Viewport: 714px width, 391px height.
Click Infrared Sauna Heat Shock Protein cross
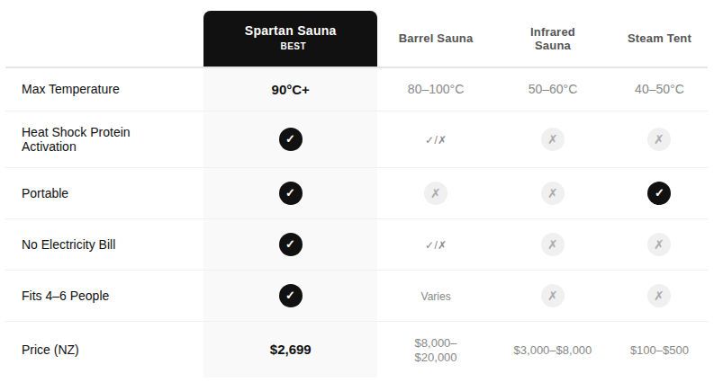coord(553,139)
